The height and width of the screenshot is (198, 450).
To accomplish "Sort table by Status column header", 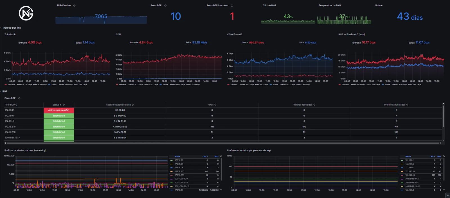I will 56,105.
